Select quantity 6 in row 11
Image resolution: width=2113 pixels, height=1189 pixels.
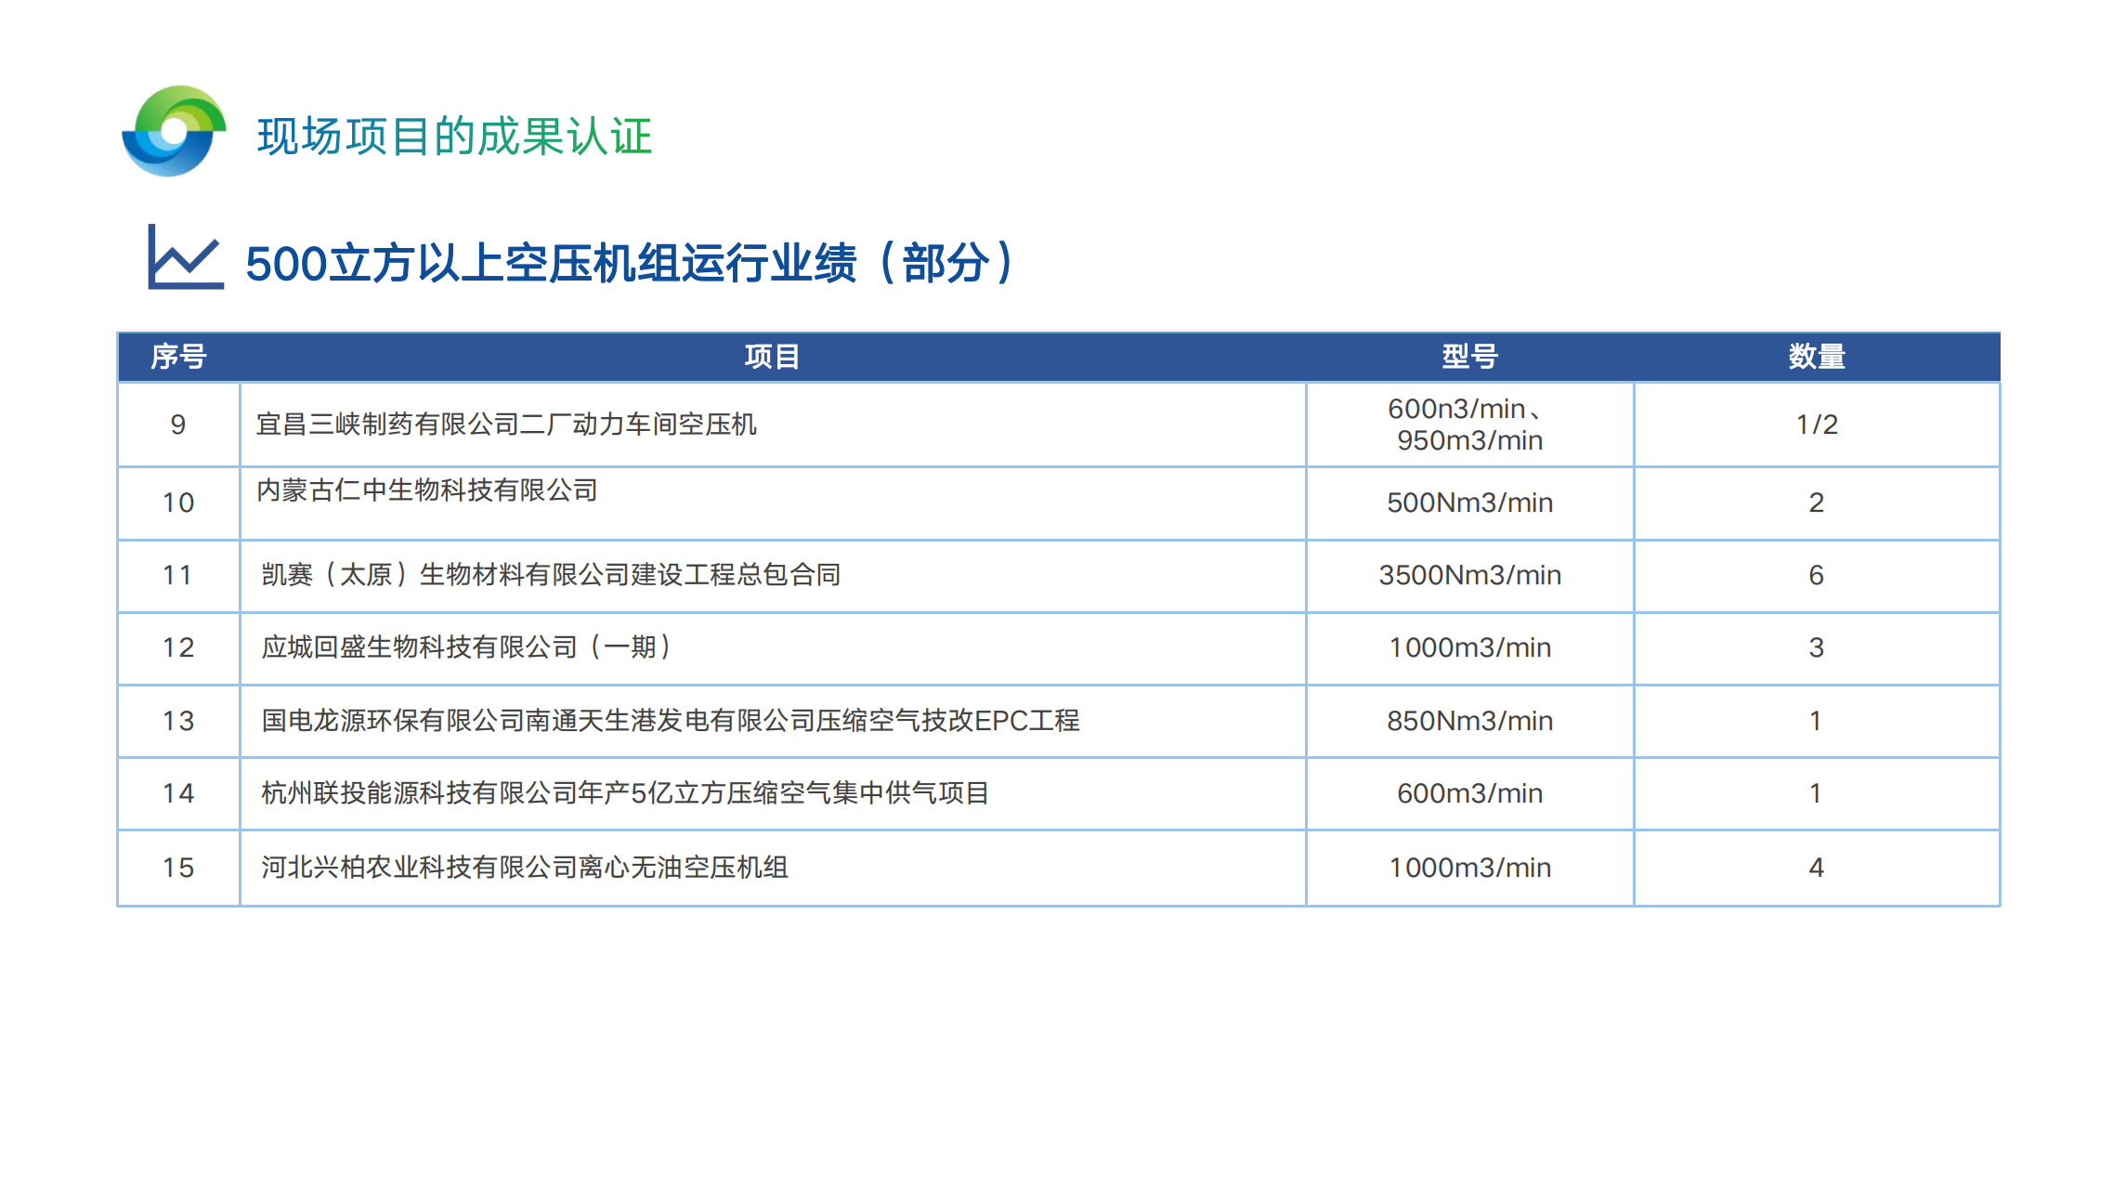[x=1817, y=575]
